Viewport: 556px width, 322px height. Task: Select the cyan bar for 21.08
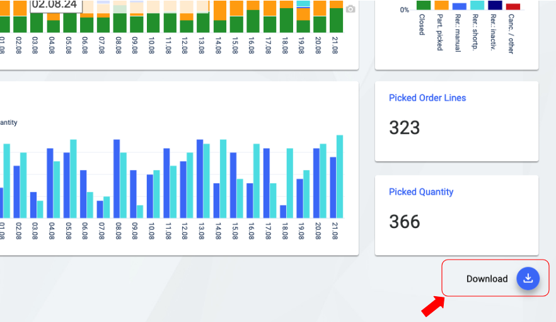point(340,176)
